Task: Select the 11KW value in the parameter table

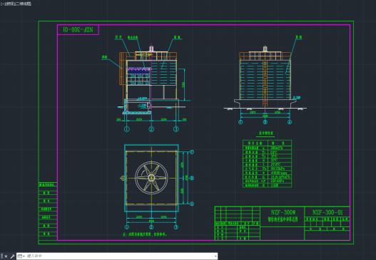Action: pyautogui.click(x=274, y=185)
